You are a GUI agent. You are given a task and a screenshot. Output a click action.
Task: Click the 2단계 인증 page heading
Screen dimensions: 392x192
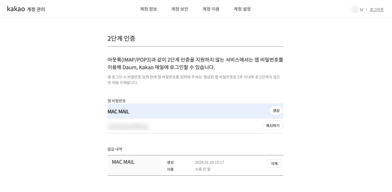click(x=122, y=39)
